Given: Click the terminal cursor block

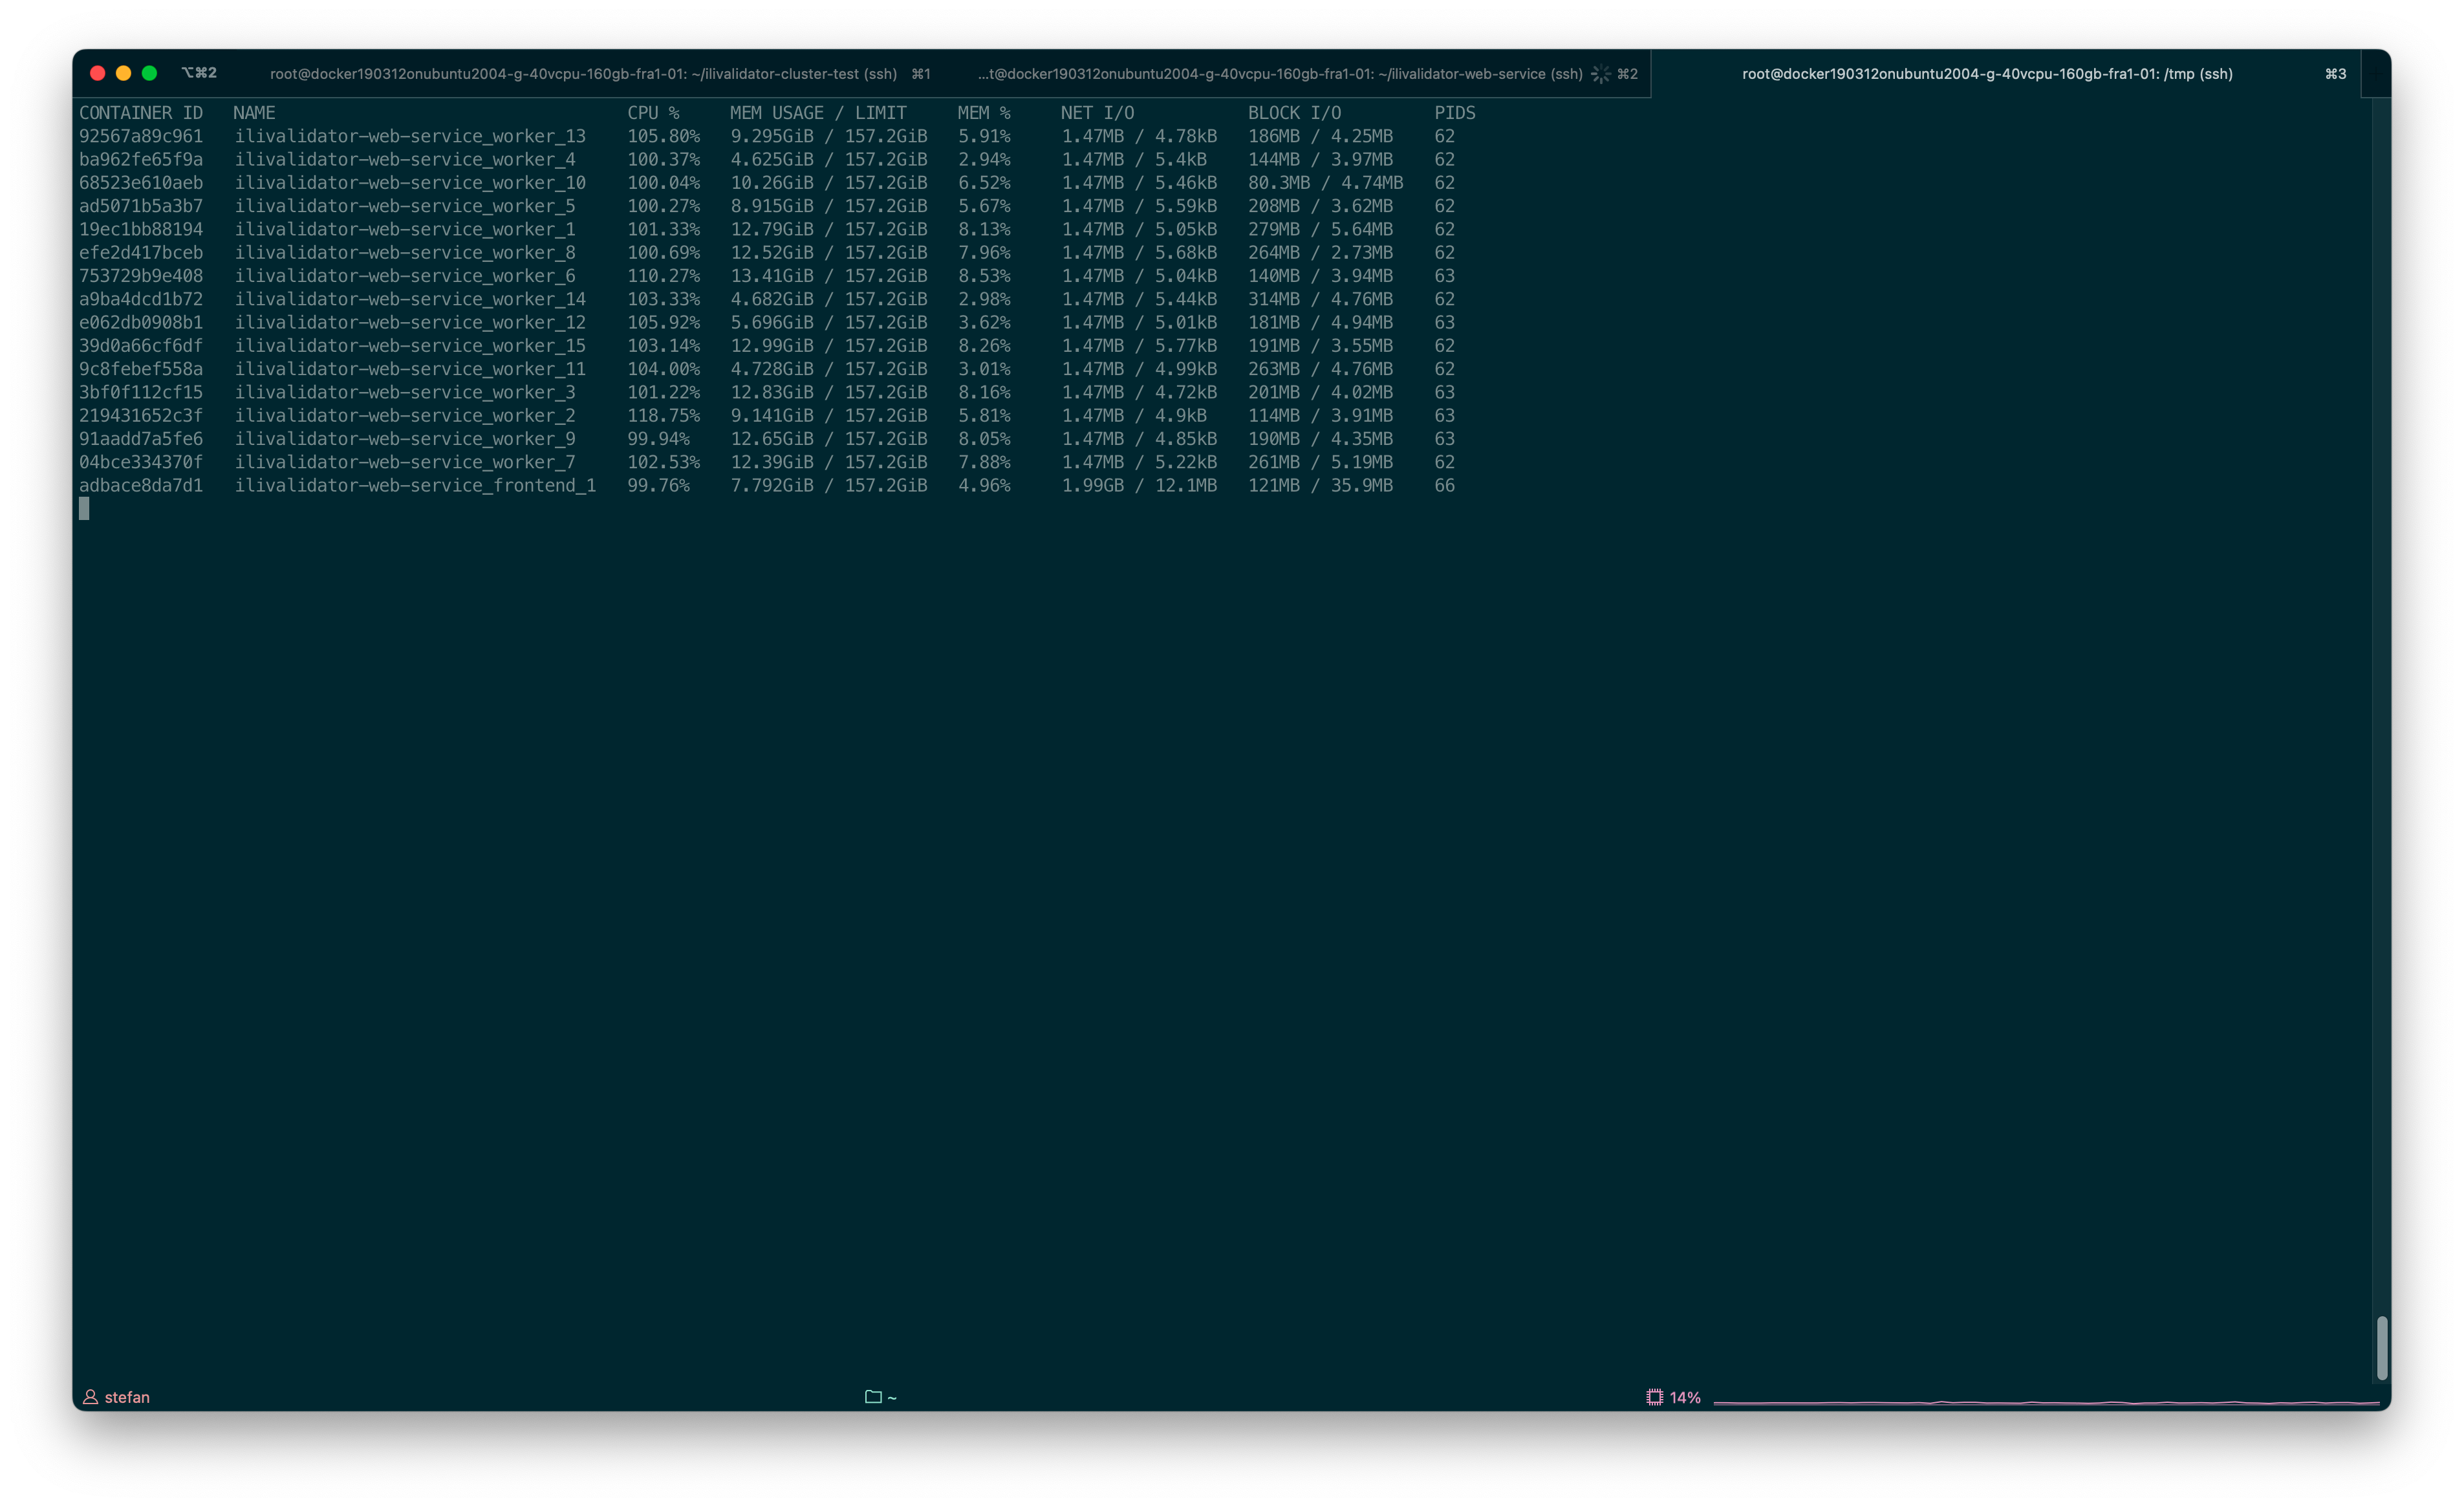Looking at the screenshot, I should pos(84,509).
